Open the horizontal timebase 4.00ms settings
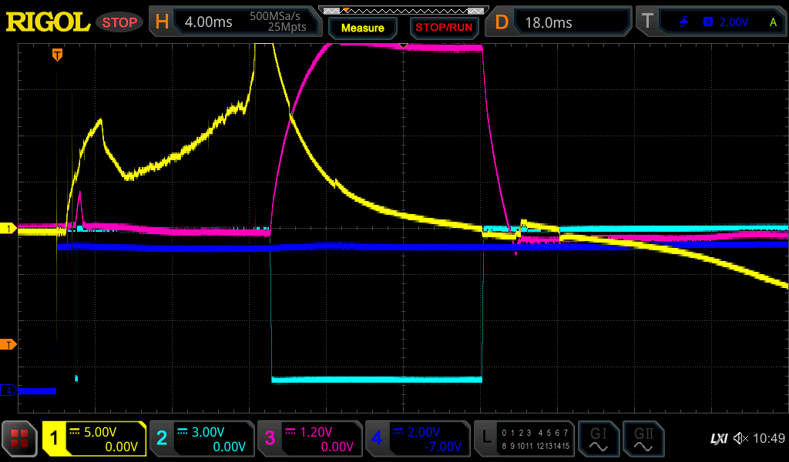 [236, 22]
